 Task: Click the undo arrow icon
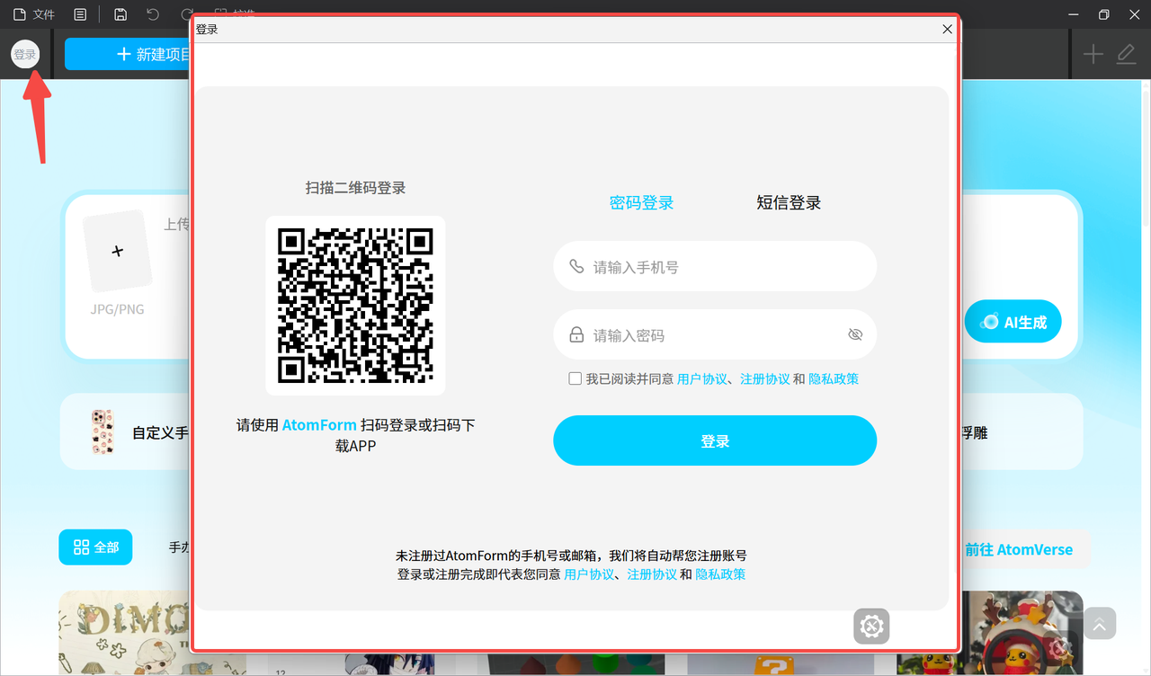pyautogui.click(x=153, y=14)
